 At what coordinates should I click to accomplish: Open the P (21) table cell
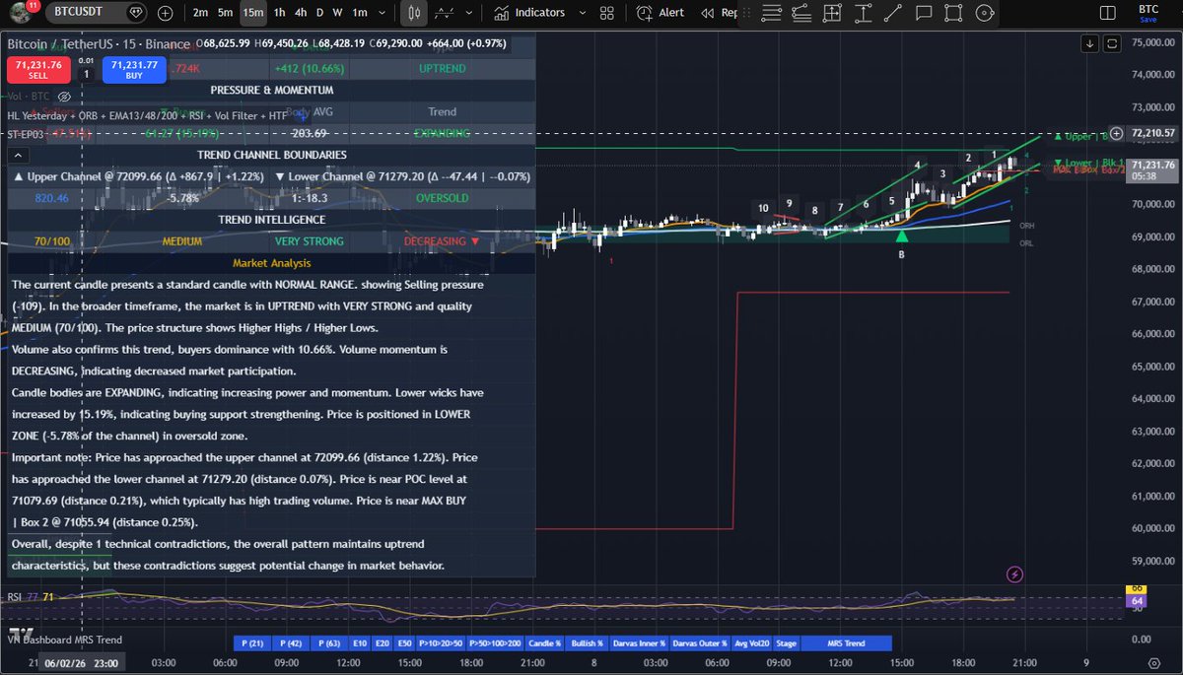[x=251, y=643]
